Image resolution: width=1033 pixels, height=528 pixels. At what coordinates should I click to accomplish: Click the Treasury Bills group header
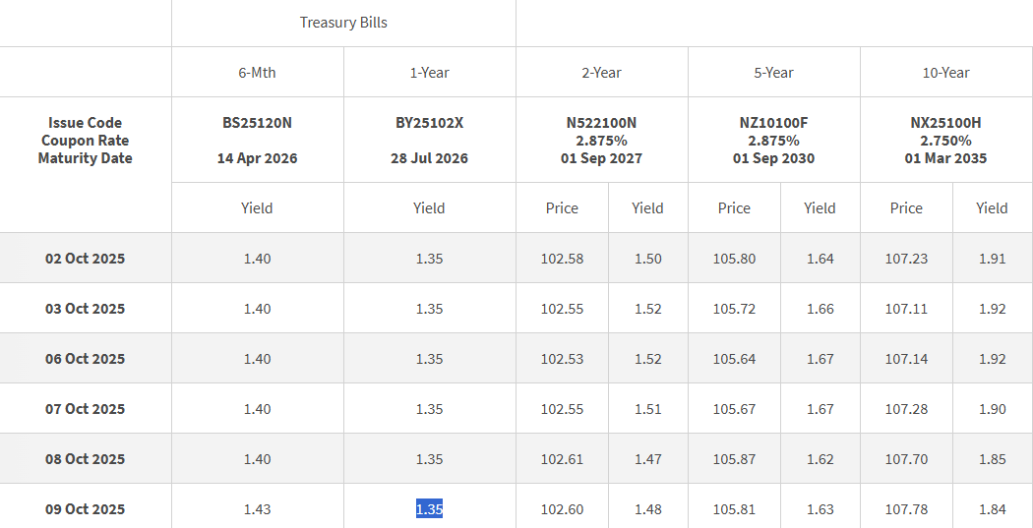(x=343, y=23)
